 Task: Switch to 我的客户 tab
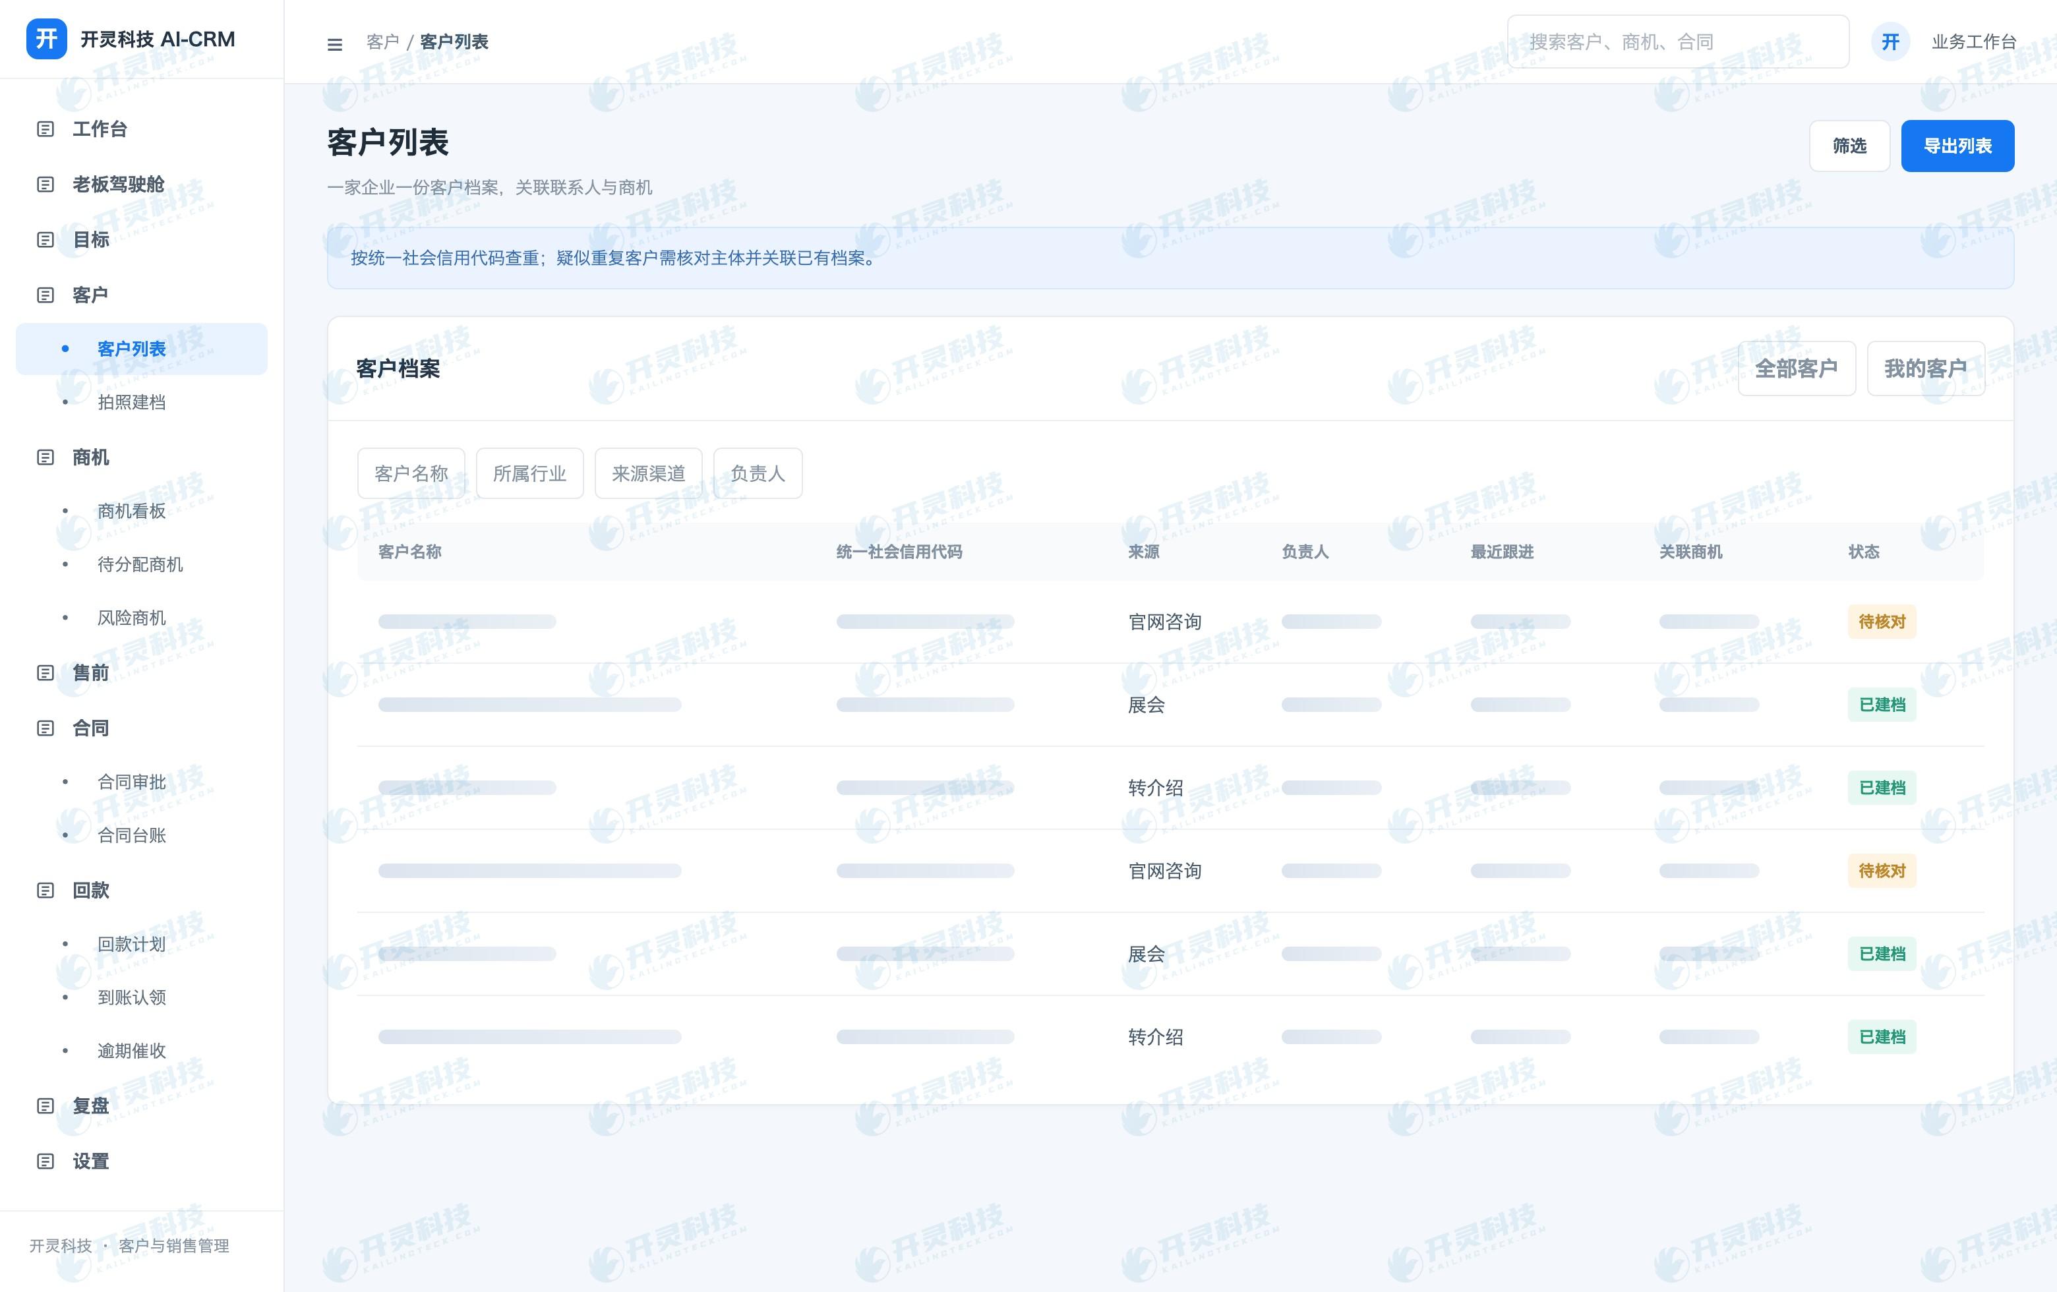coord(1925,368)
